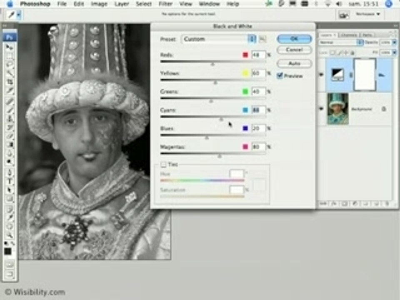The width and height of the screenshot is (400, 300).
Task: Select the Clone Stamp tool
Action: (x=10, y=119)
